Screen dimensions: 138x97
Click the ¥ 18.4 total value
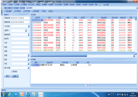tap(88, 85)
